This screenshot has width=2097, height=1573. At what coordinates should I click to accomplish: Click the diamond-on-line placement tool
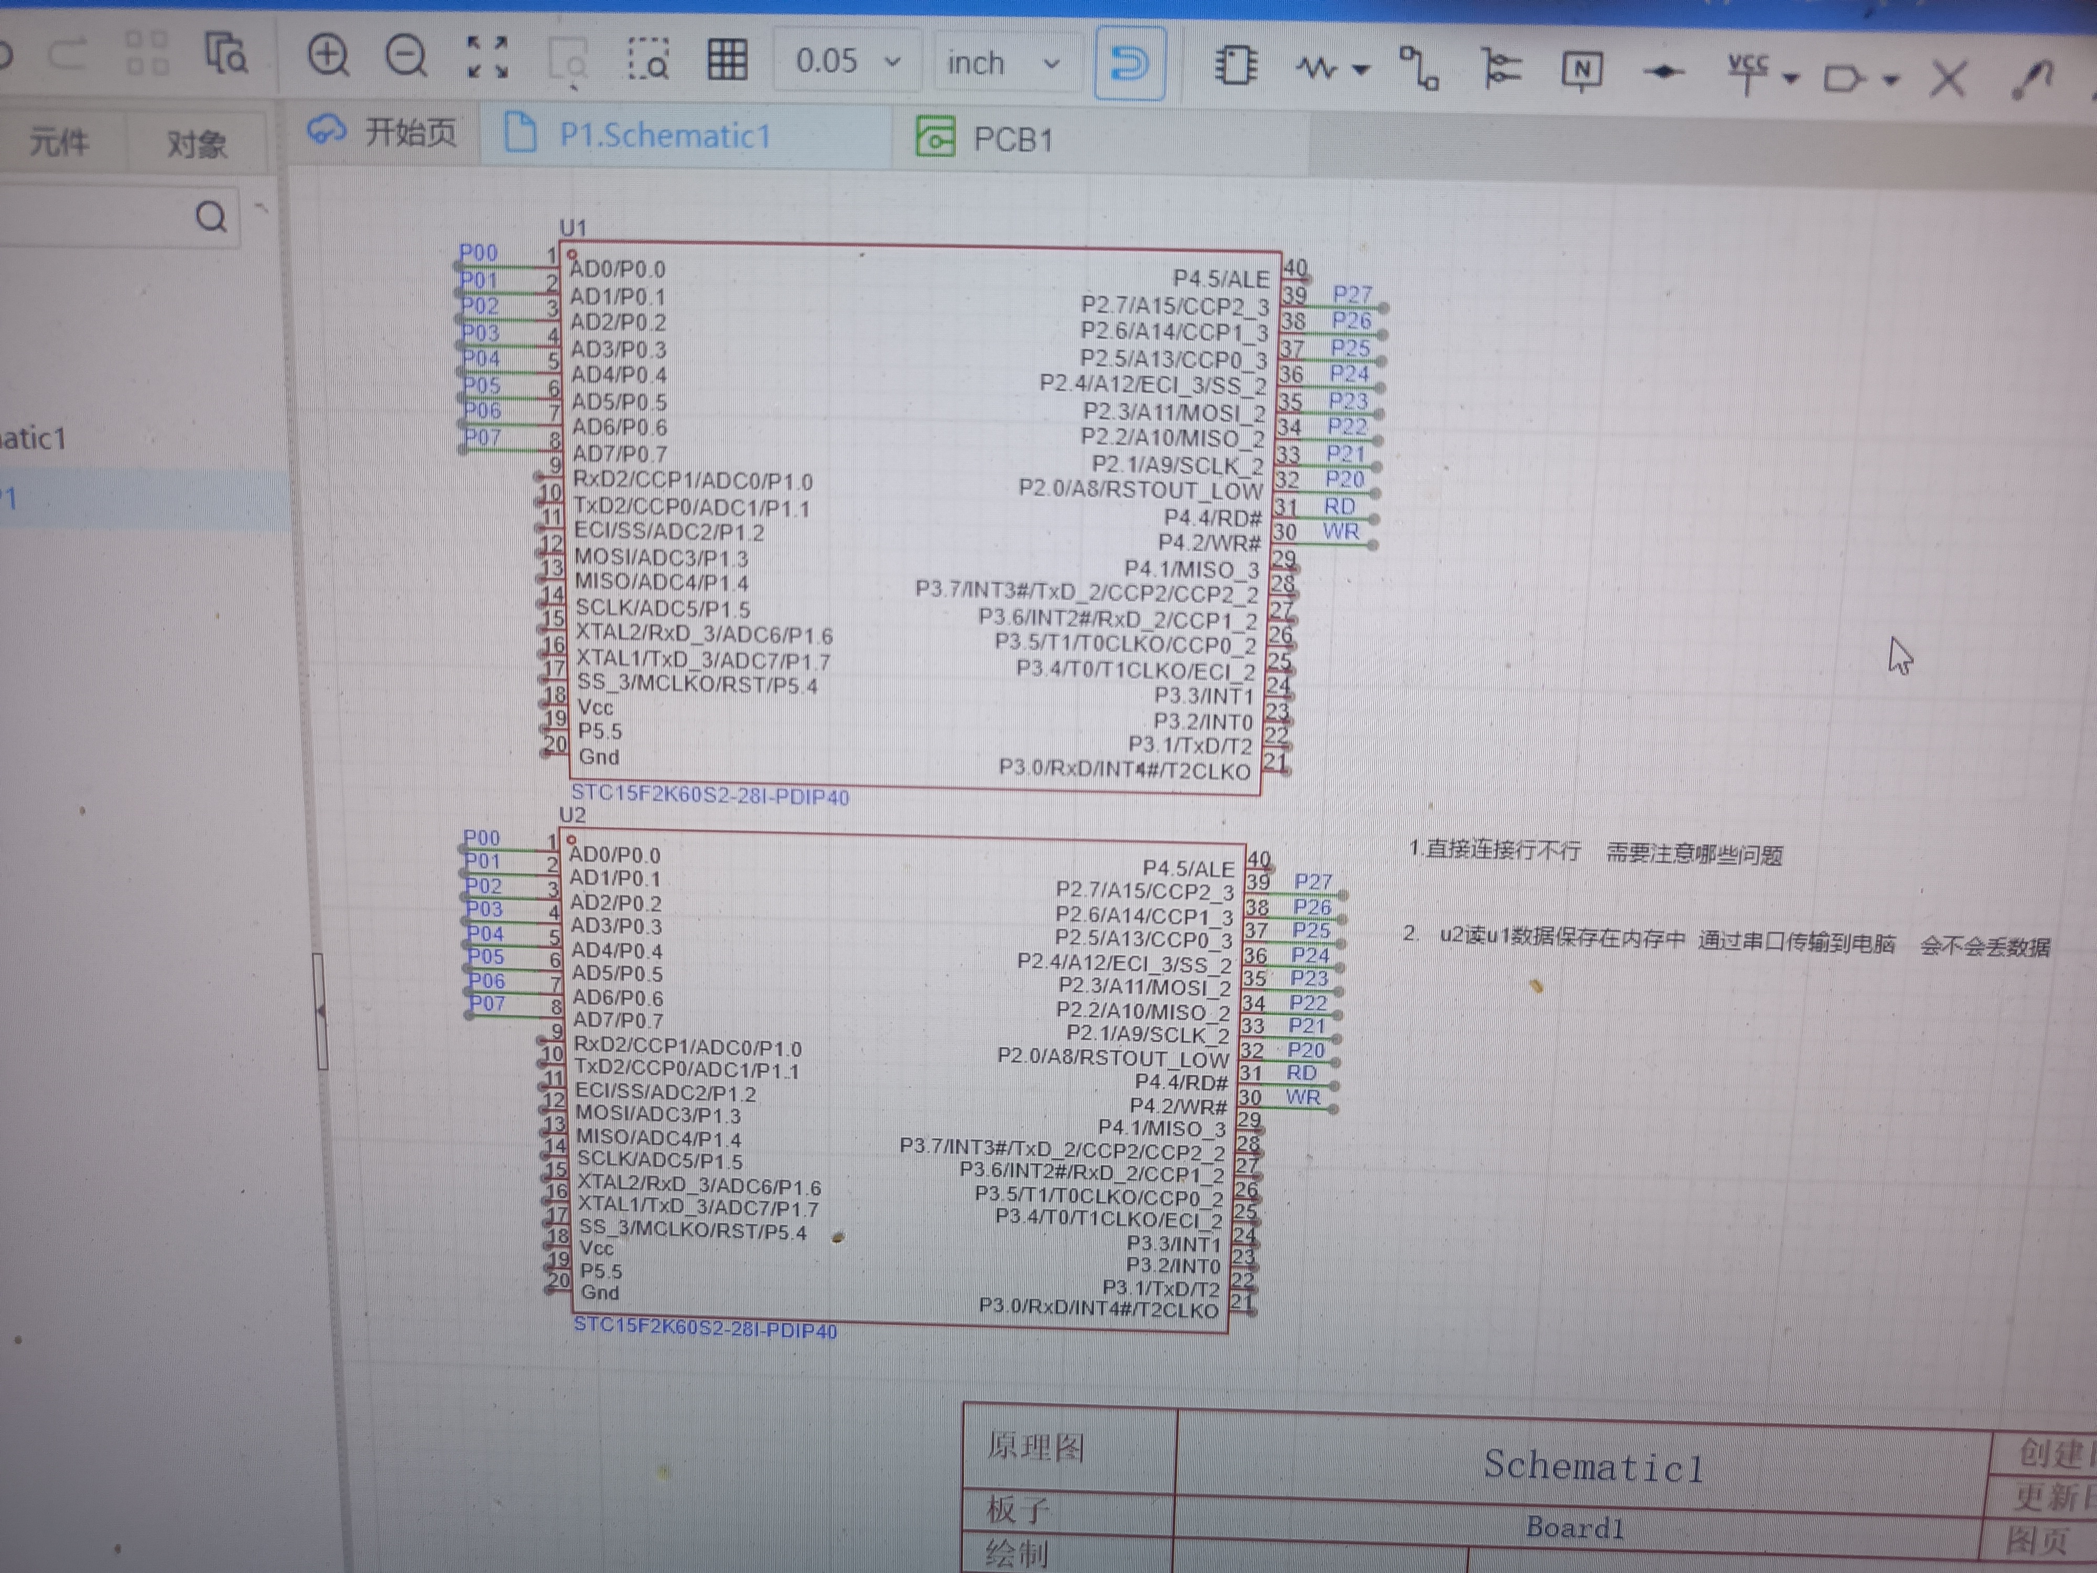(1663, 72)
